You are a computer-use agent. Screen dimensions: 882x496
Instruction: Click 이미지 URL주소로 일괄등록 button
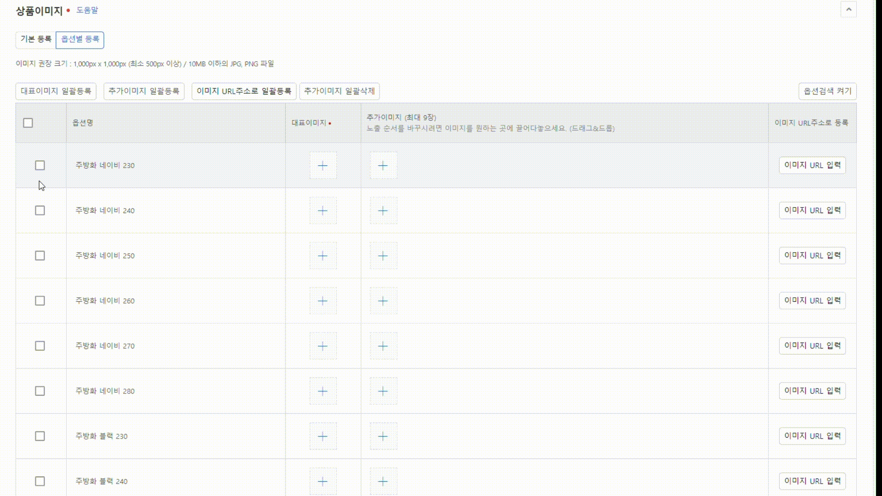[244, 91]
